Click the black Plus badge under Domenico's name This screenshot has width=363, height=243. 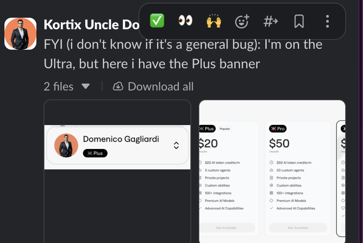point(95,153)
